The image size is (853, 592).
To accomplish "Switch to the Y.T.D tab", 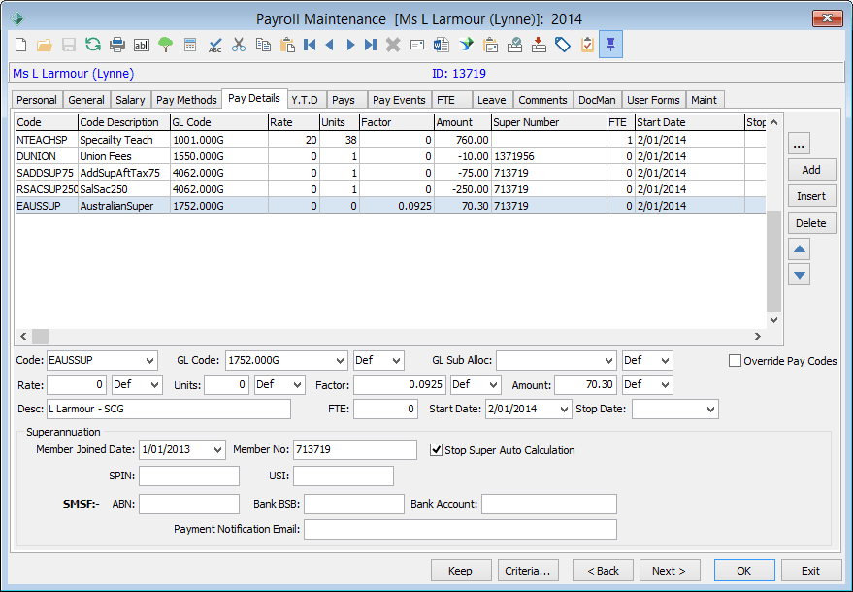I will pos(305,100).
